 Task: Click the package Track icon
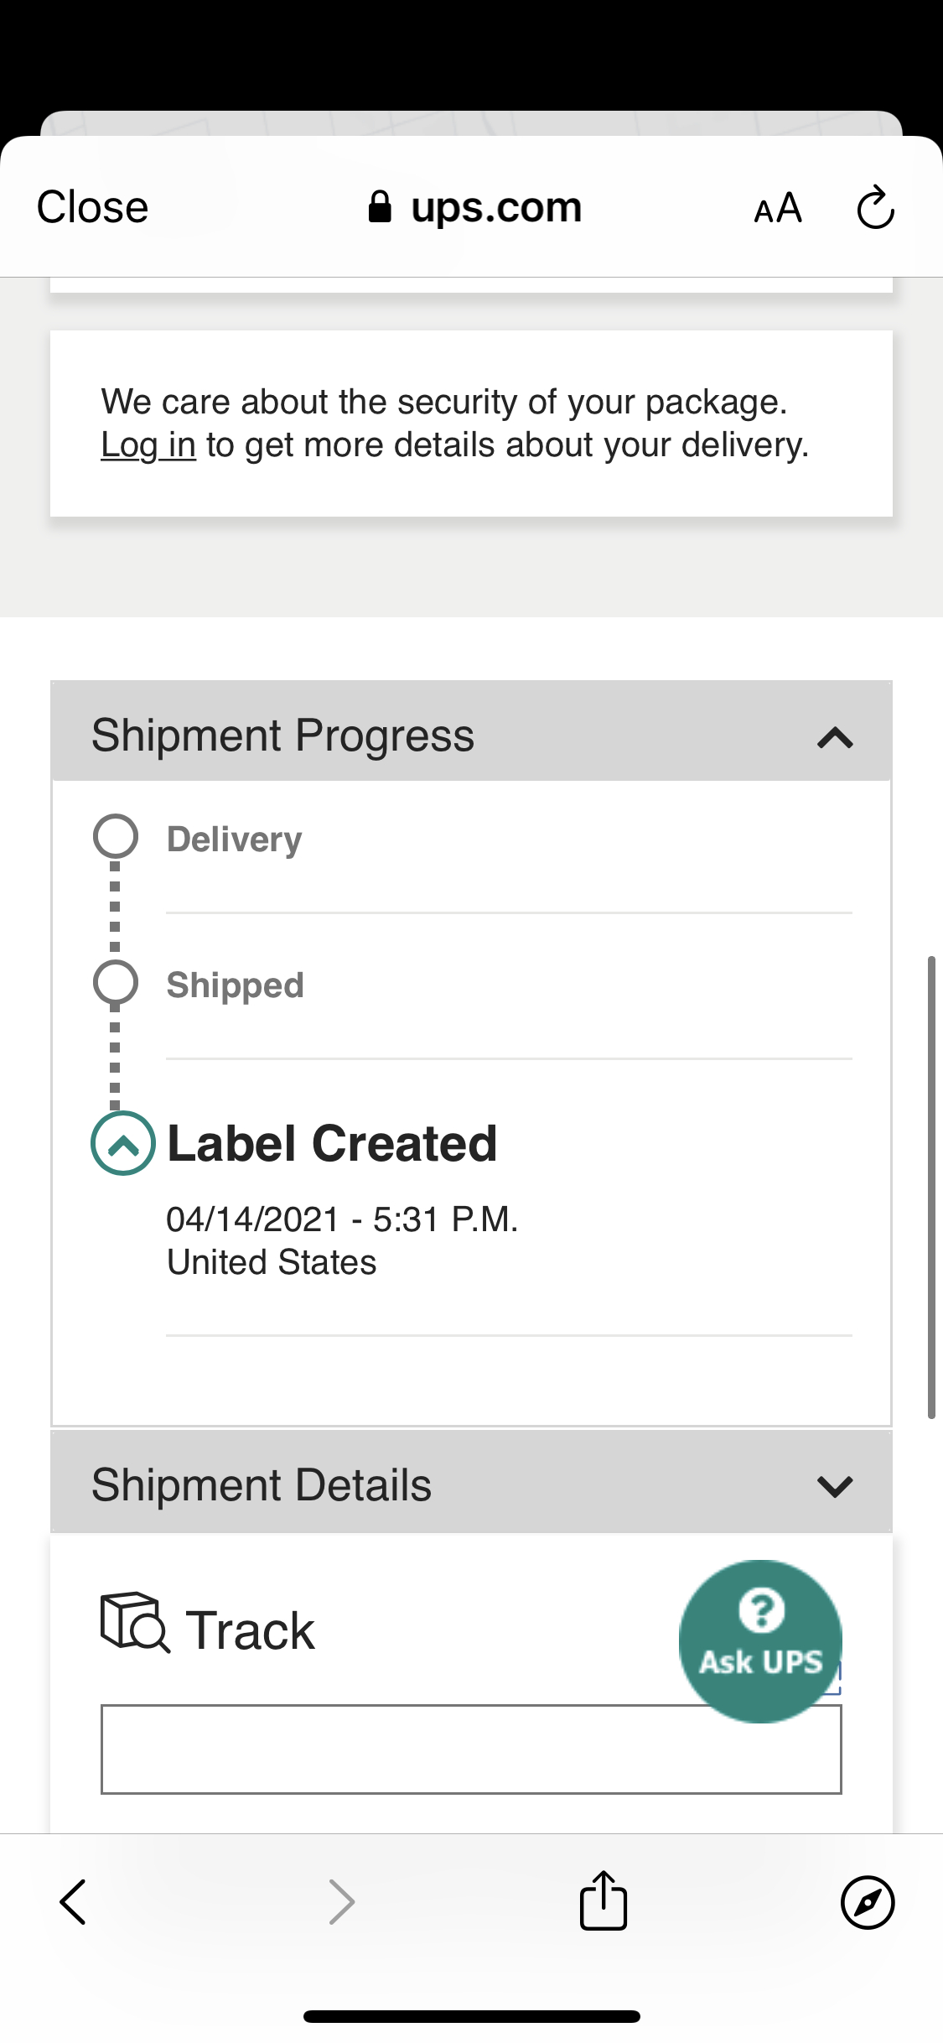pos(134,1623)
